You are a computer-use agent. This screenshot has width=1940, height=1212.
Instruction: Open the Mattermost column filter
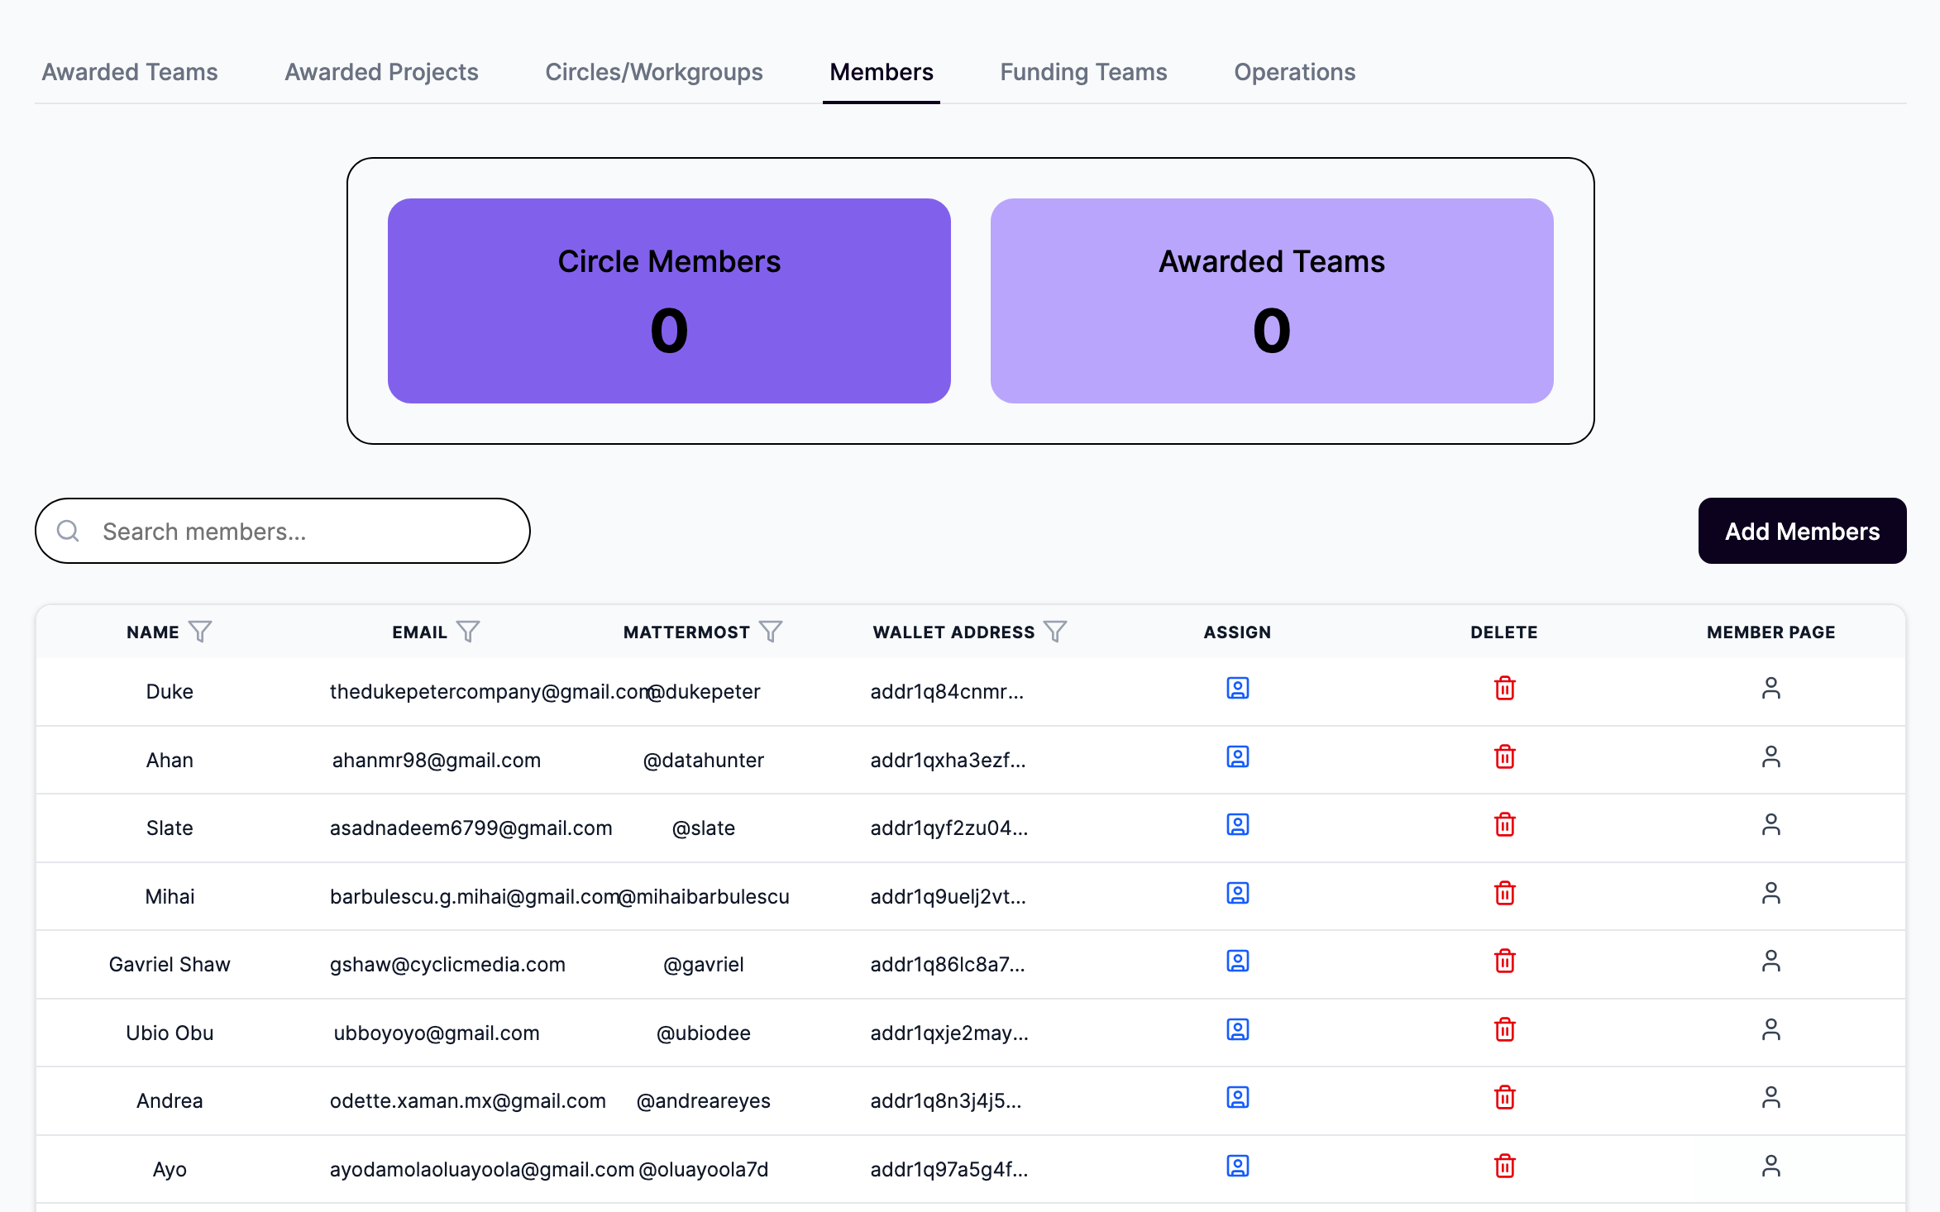point(771,632)
